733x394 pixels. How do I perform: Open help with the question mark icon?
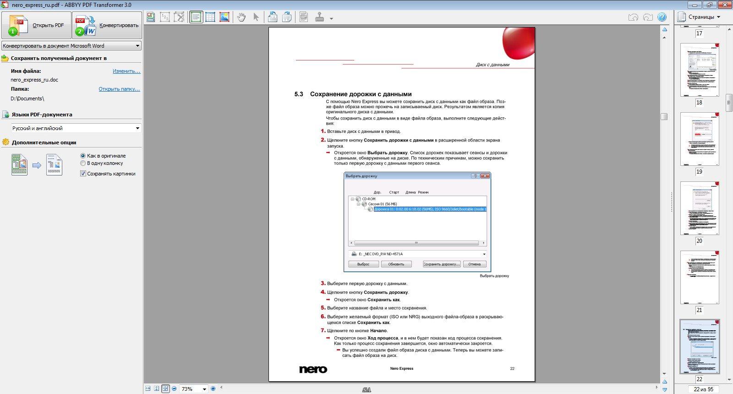click(x=662, y=17)
